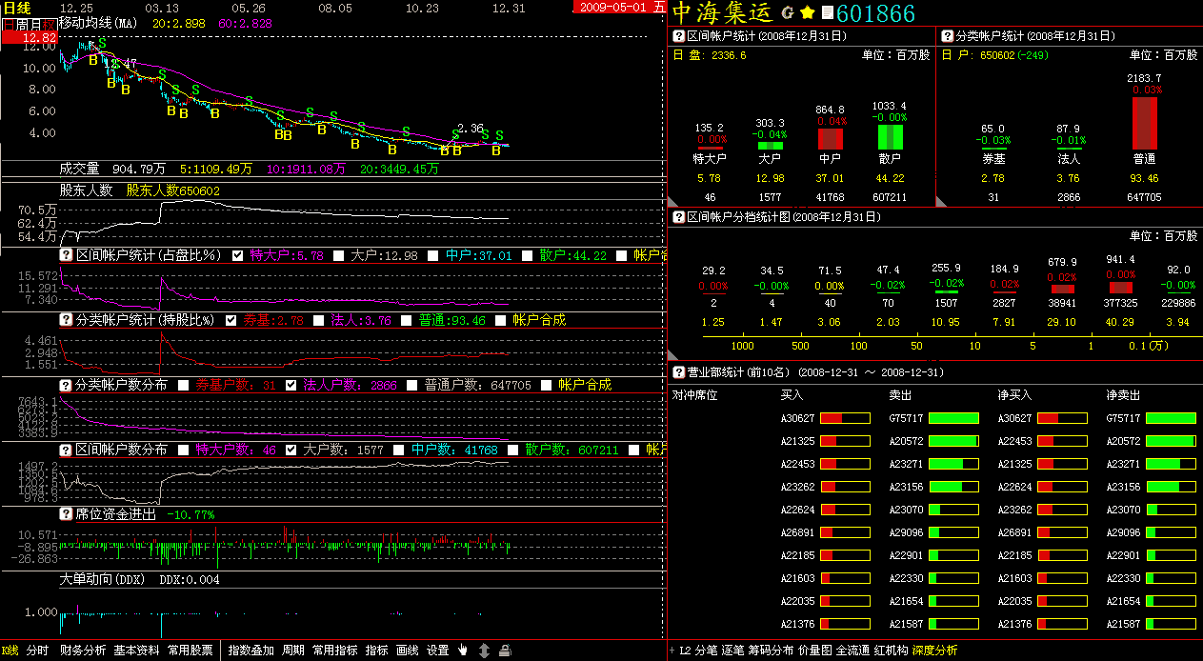Open the document icon before 601866
1203x661 pixels.
point(827,13)
